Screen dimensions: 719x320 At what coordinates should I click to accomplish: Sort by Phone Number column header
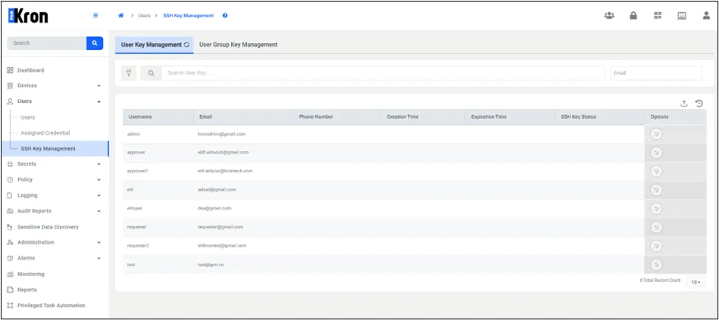(x=316, y=117)
